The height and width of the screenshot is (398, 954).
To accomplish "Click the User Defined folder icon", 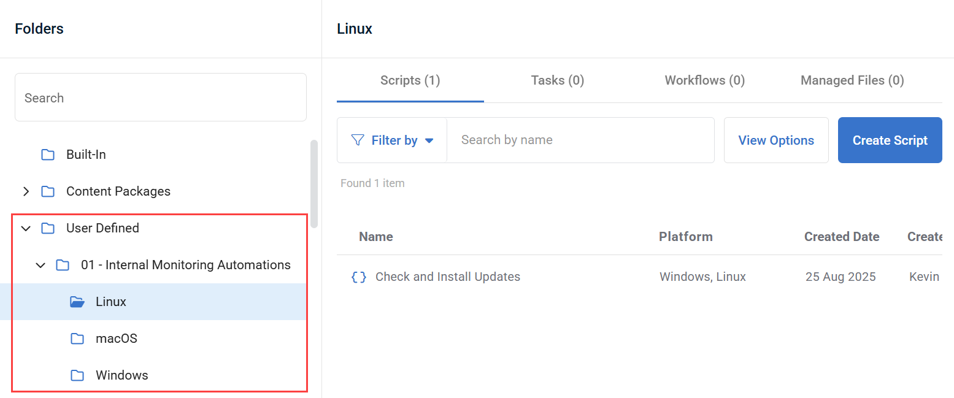I will click(x=48, y=228).
